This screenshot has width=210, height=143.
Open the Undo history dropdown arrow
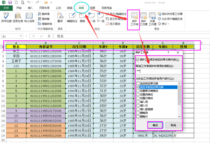(32, 2)
